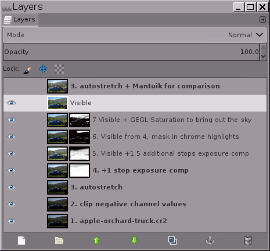Lock pixels with the paintbrush icon

click(28, 69)
